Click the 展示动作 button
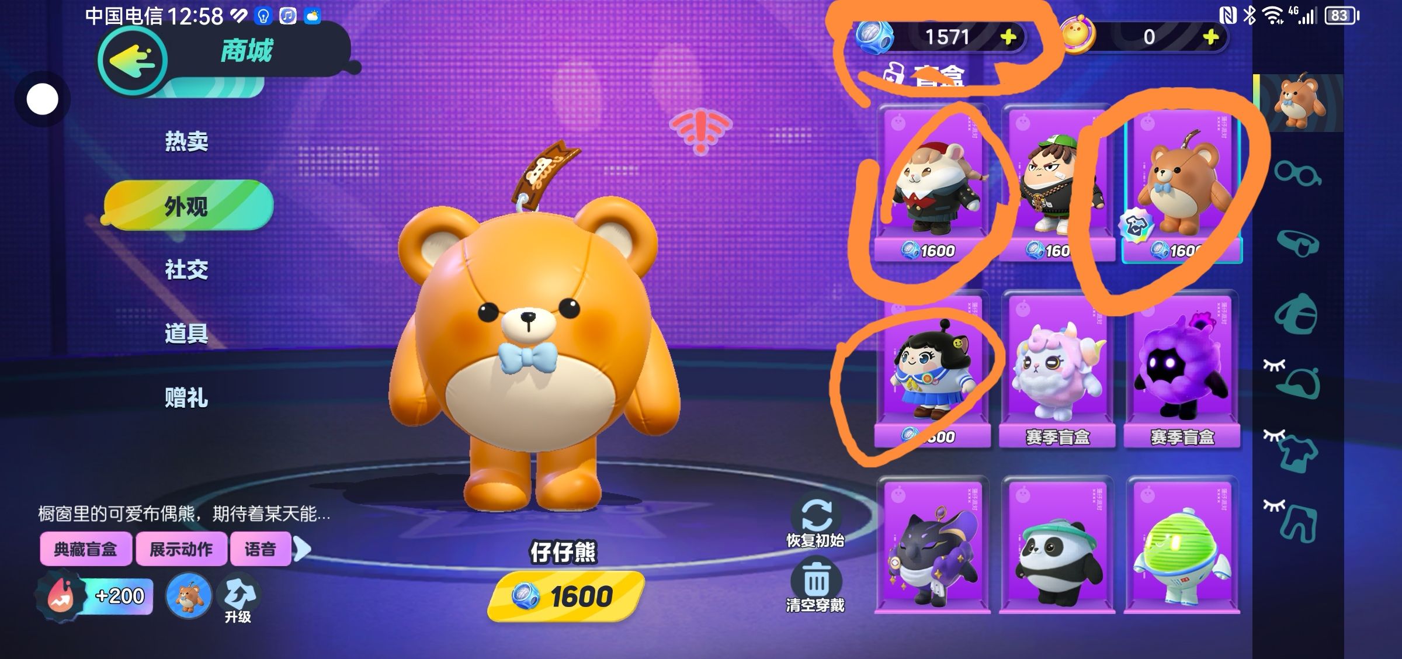The width and height of the screenshot is (1402, 659). (181, 549)
